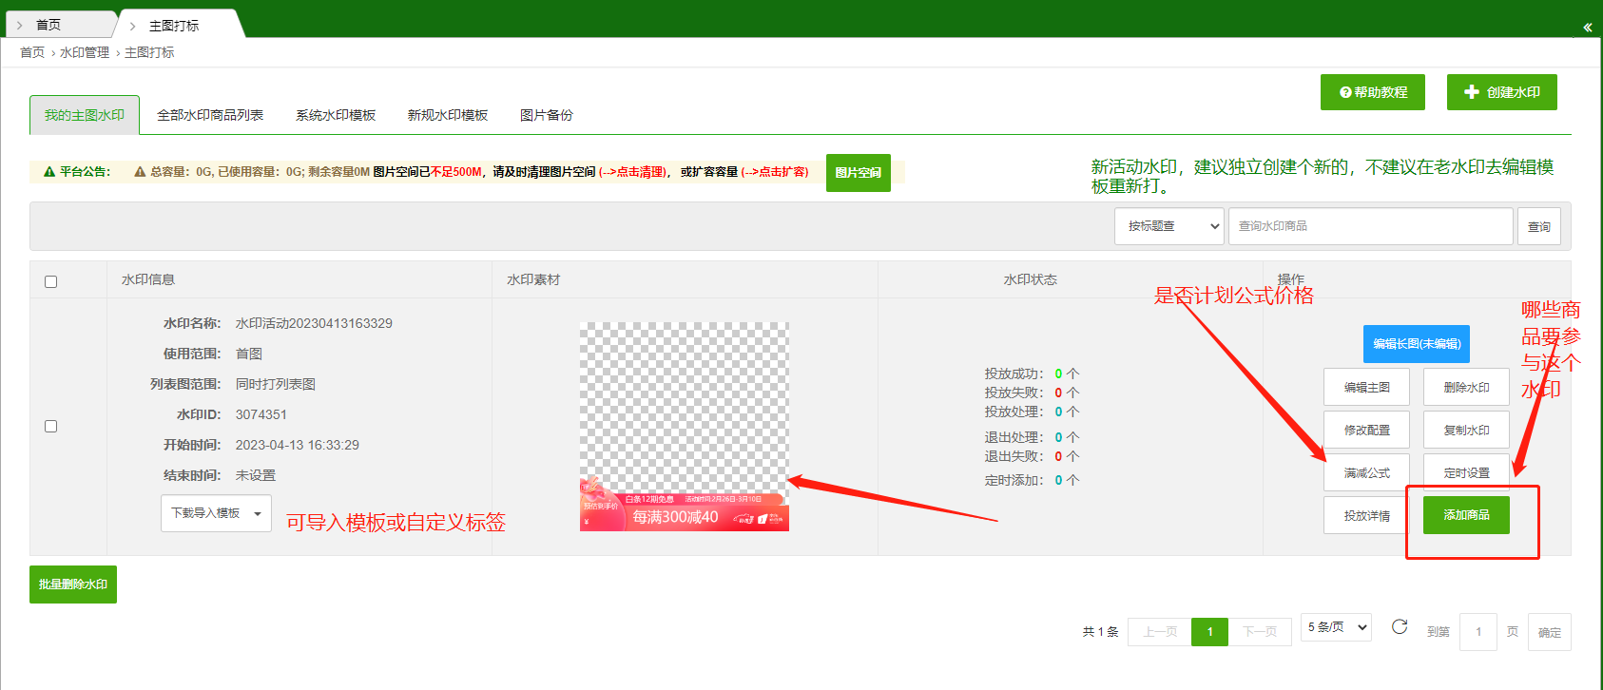1603x690 pixels.
Task: Click the green add products button (添加商品)
Action: click(x=1466, y=515)
